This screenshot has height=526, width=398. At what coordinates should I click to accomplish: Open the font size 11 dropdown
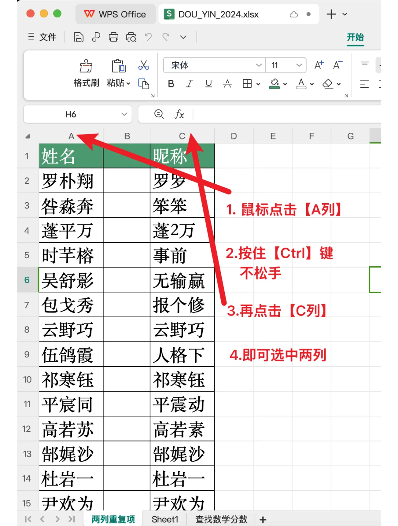coord(299,65)
